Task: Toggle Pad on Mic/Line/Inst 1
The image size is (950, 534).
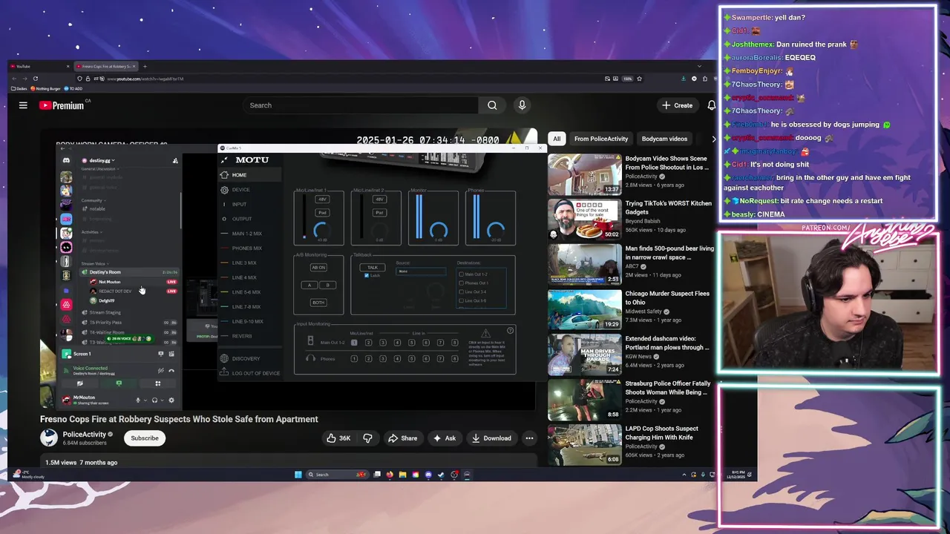Action: [x=322, y=213]
